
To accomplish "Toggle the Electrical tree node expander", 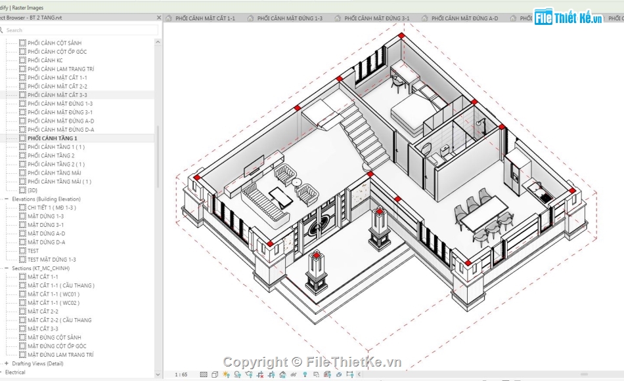I will 1,372.
